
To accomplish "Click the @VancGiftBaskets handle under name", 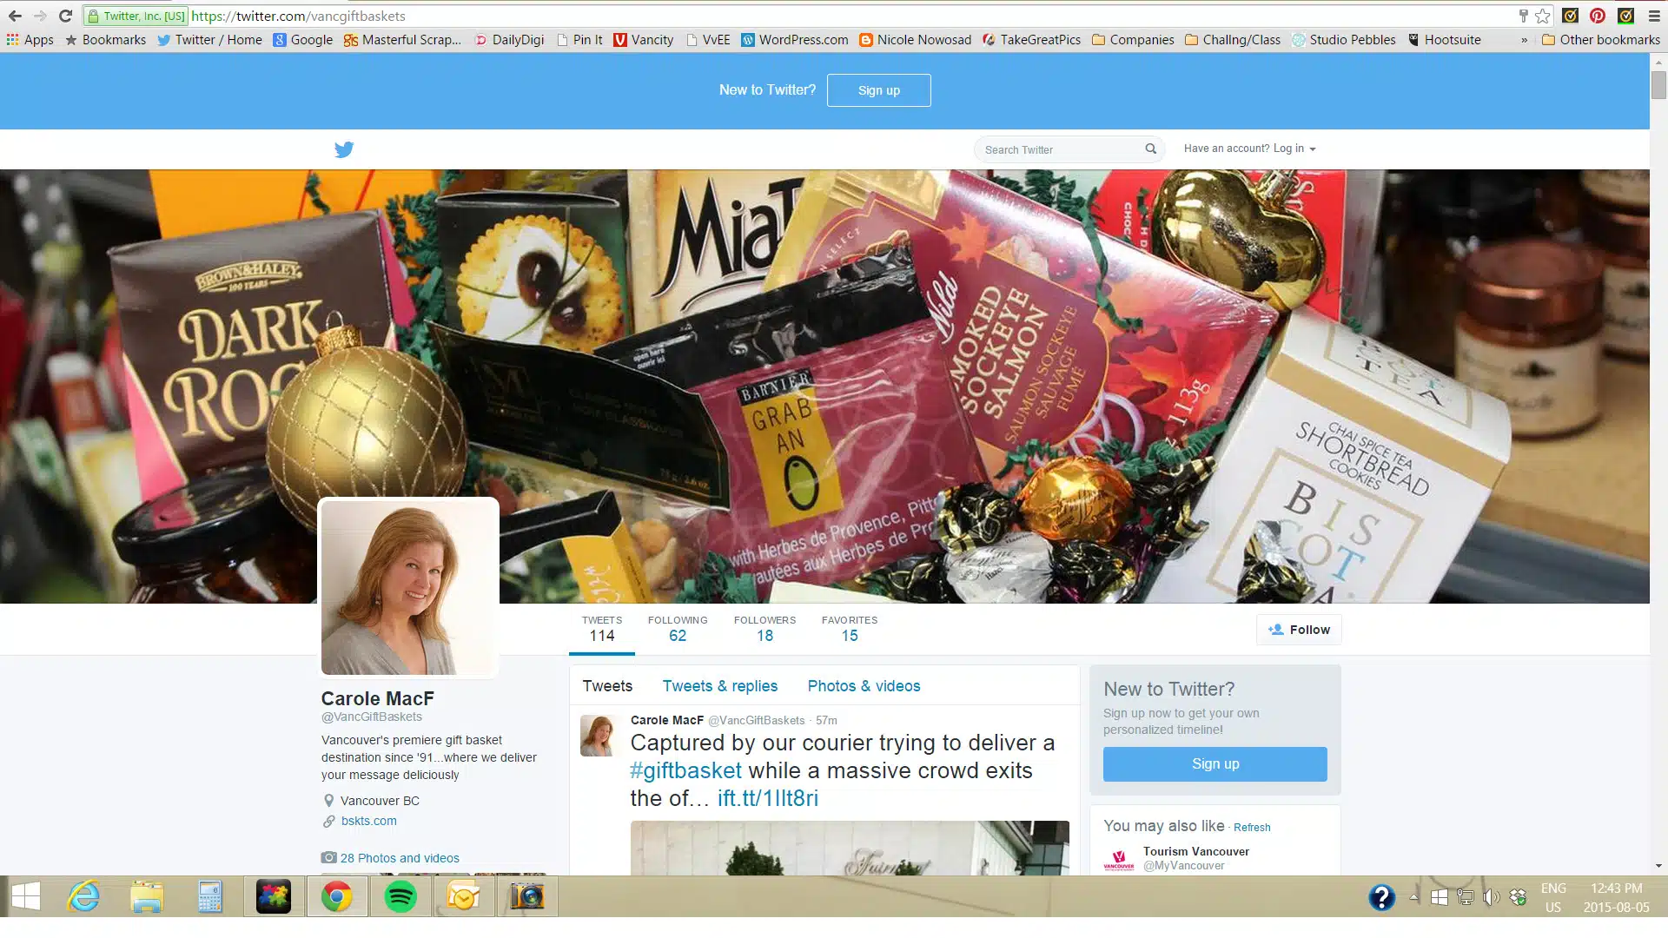I will click(372, 717).
